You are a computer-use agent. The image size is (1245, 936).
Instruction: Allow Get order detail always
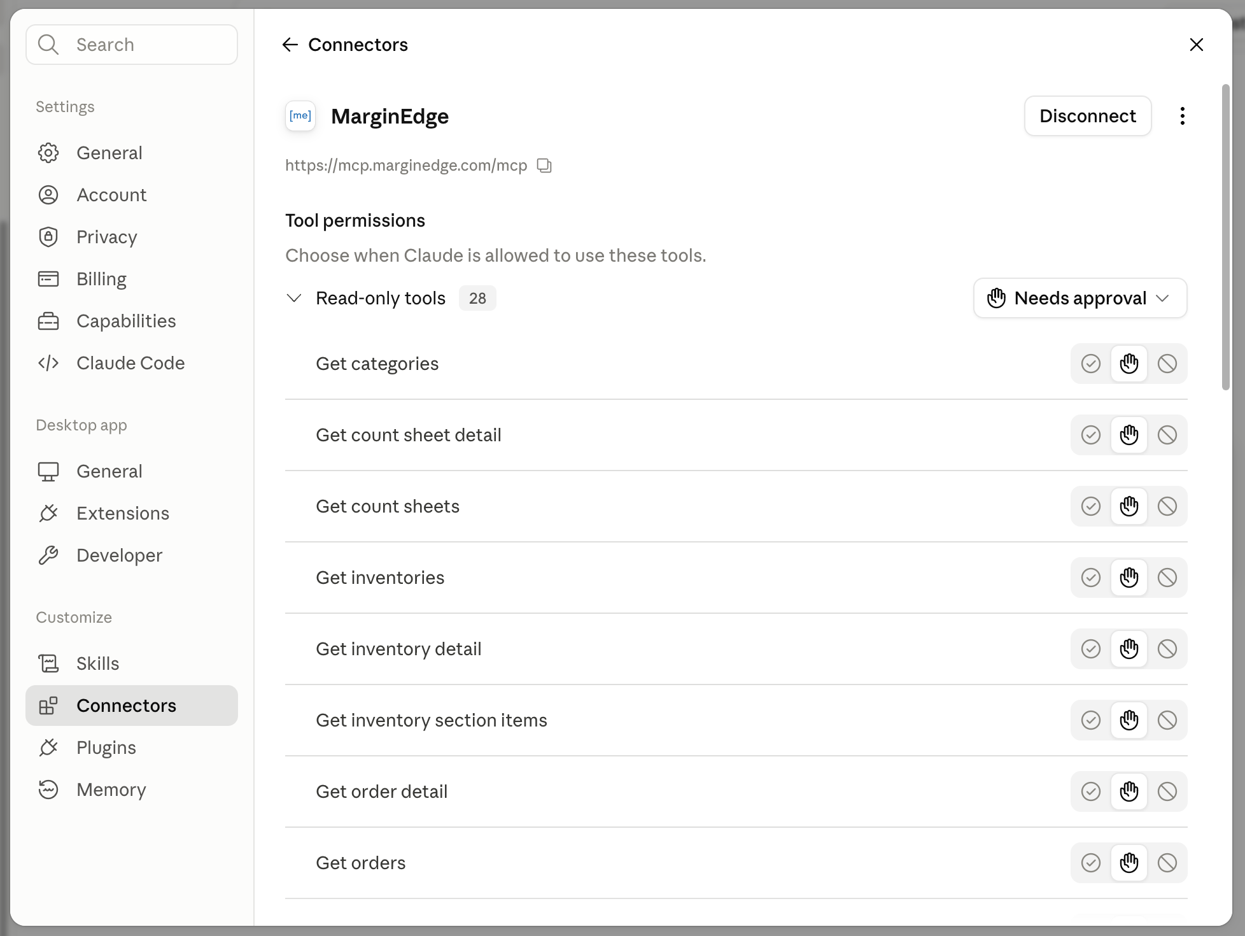tap(1091, 791)
